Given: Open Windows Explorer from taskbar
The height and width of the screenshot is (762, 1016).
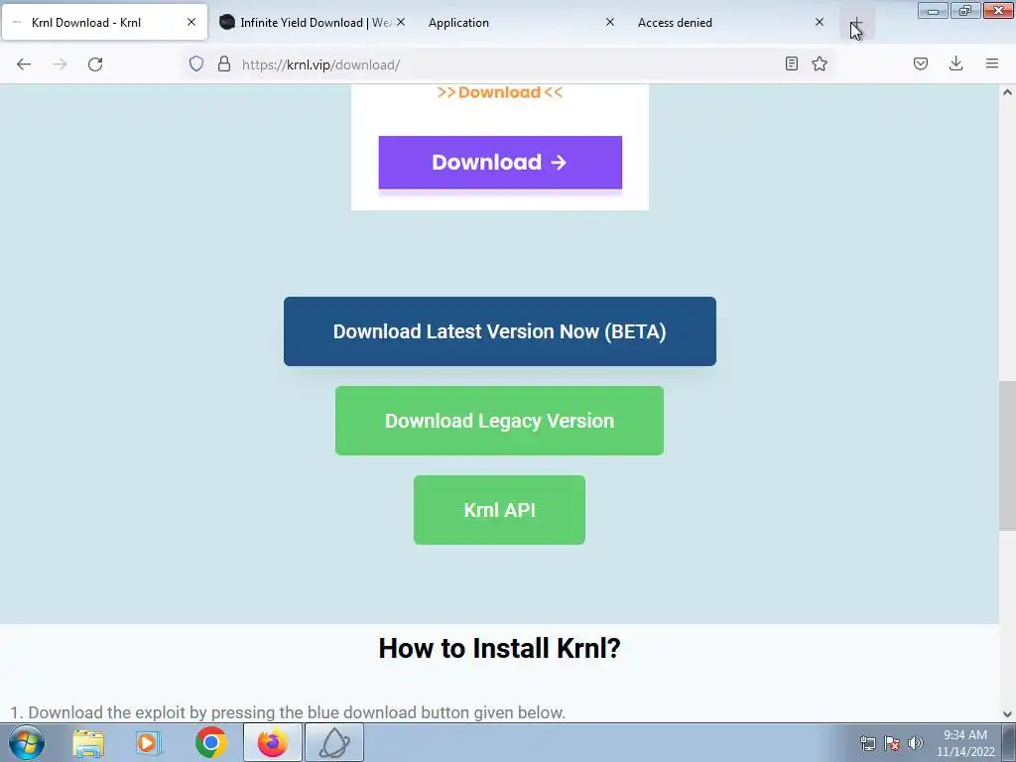Looking at the screenshot, I should coord(88,742).
